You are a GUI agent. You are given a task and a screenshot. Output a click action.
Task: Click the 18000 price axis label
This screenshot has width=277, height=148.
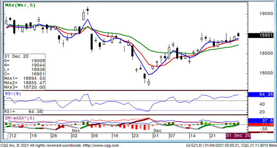[267, 73]
